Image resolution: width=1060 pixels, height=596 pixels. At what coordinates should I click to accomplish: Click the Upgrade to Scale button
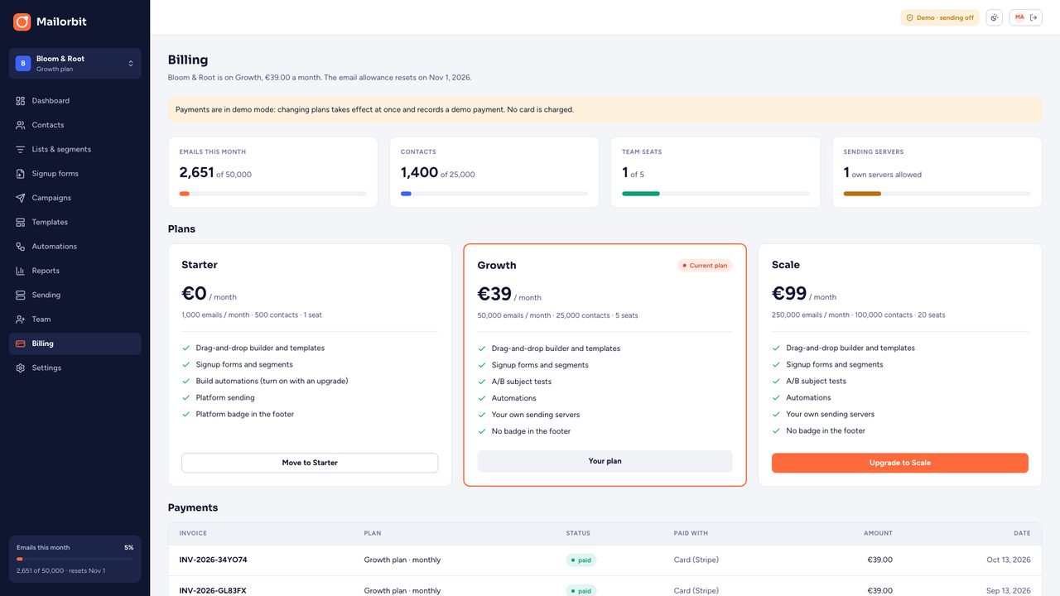900,463
